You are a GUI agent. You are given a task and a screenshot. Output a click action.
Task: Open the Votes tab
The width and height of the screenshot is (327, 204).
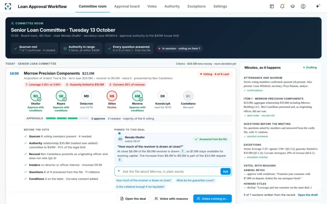pyautogui.click(x=152, y=6)
